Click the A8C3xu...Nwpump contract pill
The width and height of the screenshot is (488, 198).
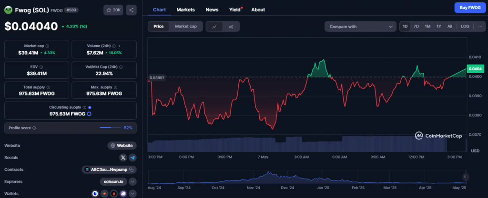click(x=109, y=170)
